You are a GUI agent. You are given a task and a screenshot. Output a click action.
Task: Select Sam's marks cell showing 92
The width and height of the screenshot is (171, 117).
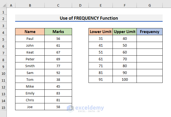coord(58,73)
